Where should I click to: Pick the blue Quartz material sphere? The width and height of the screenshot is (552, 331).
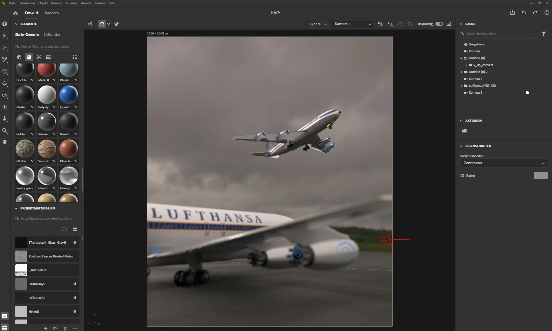click(68, 95)
